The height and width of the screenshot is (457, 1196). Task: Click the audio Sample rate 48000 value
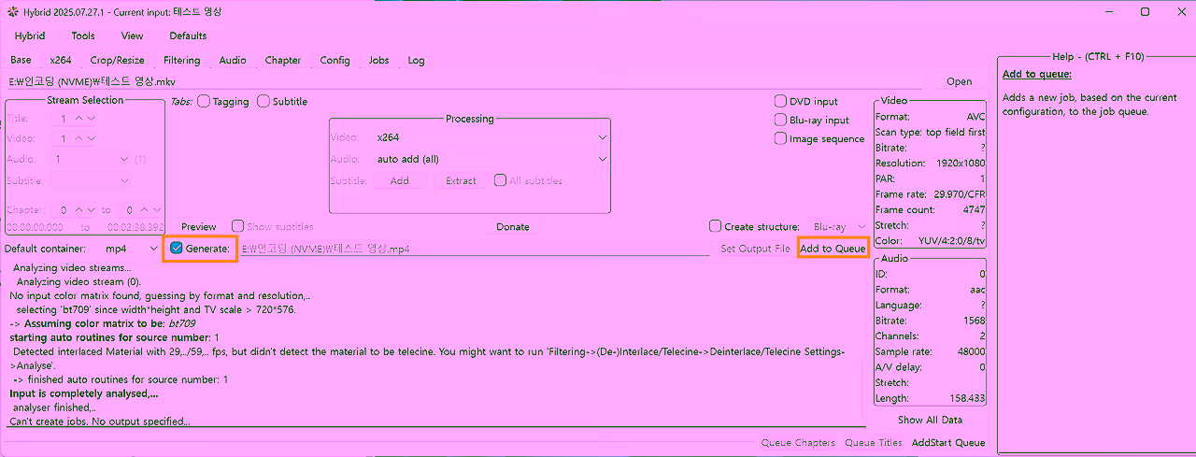pos(970,351)
